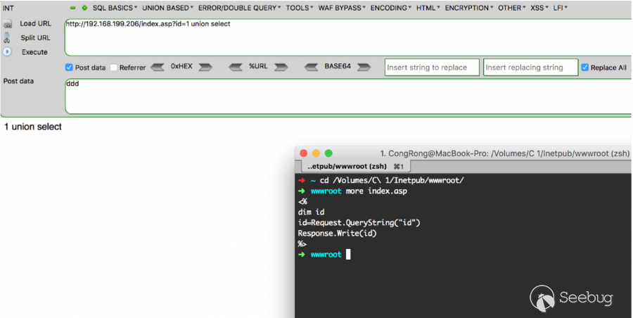
Task: Click the Split URL icon
Action: pos(7,38)
